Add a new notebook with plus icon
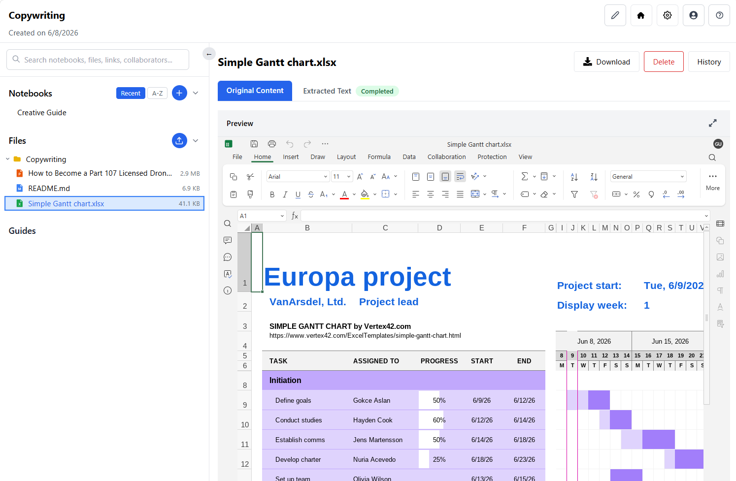The image size is (736, 481). pyautogui.click(x=179, y=93)
